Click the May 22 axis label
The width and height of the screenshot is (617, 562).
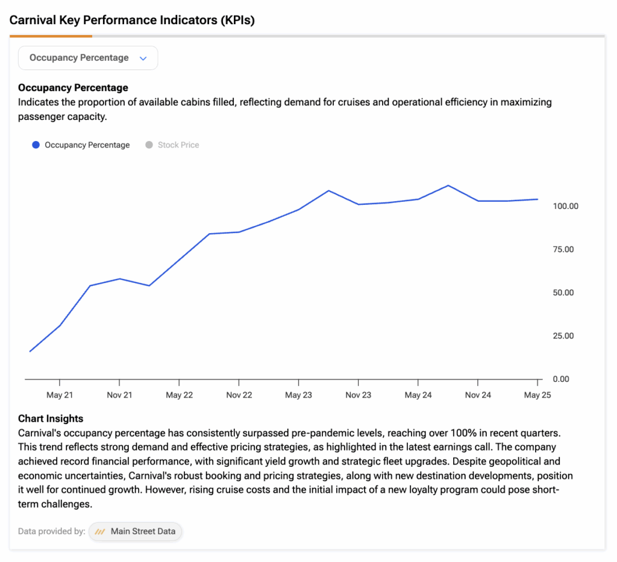coord(179,395)
